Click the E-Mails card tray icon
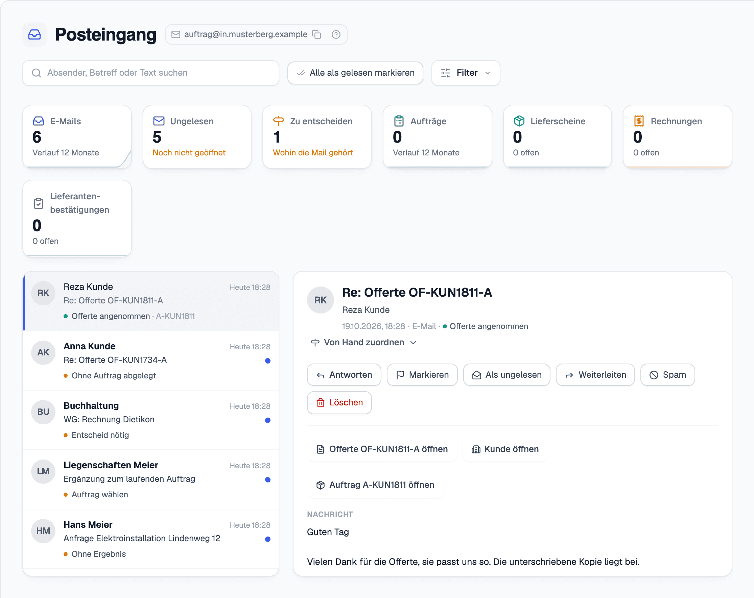The image size is (754, 598). point(39,121)
